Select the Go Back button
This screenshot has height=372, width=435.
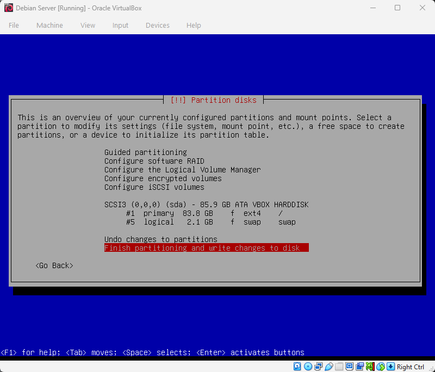(54, 265)
